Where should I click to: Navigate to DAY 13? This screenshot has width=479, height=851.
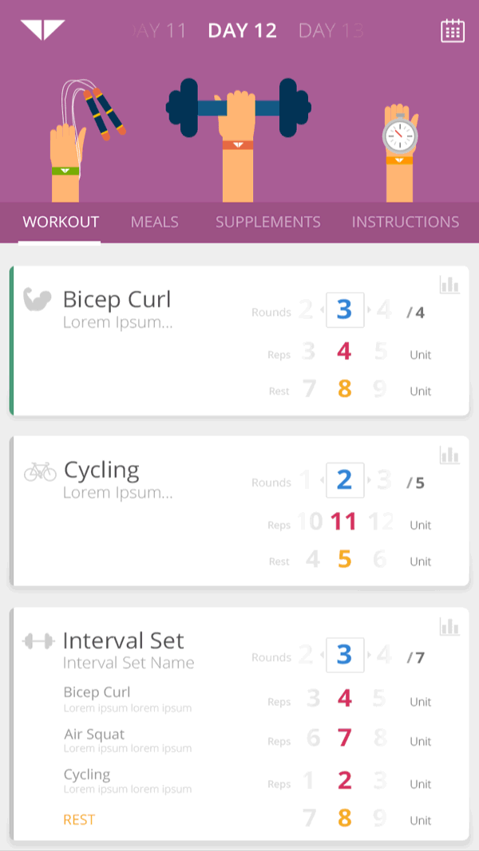(330, 30)
